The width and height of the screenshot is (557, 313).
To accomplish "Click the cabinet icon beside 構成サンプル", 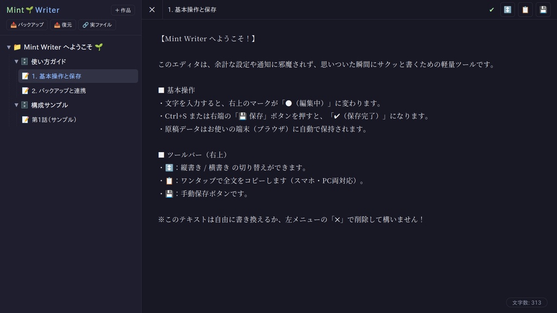I will (x=24, y=105).
